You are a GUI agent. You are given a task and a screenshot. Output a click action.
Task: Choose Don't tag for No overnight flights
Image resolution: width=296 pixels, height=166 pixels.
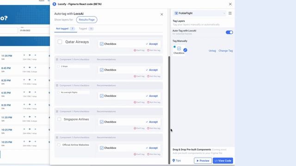click(139, 102)
